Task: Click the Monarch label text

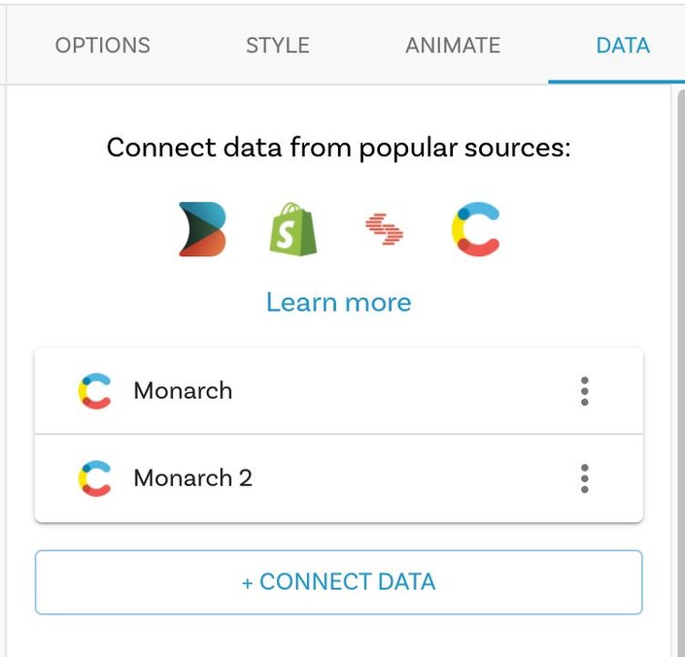Action: tap(183, 390)
